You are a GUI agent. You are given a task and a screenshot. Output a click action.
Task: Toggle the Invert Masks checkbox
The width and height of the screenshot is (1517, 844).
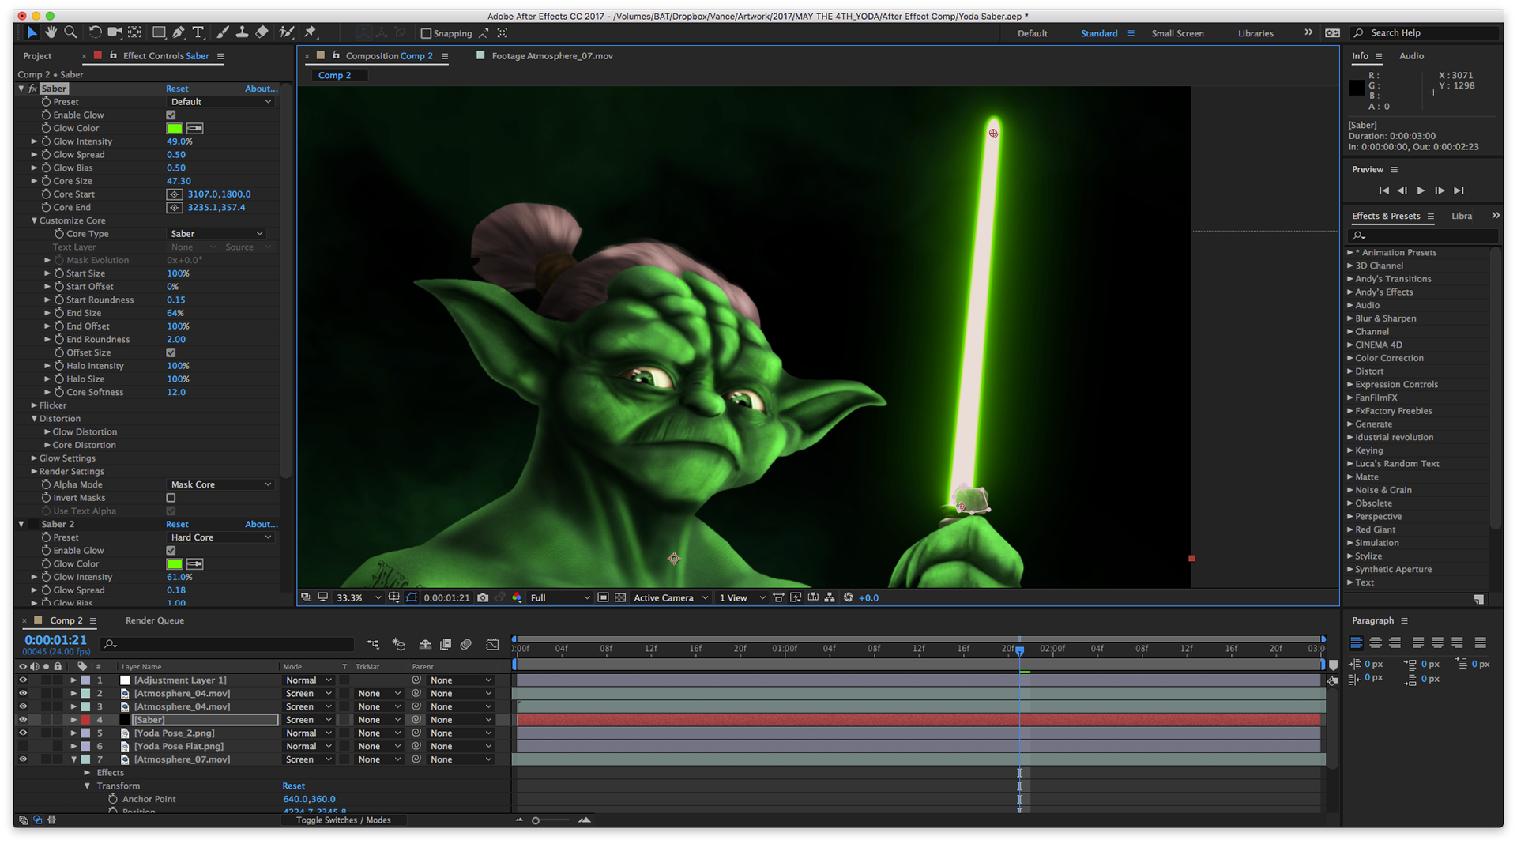pos(171,499)
